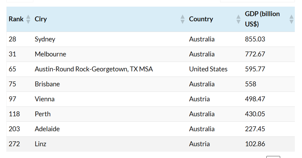The height and width of the screenshot is (158, 302).
Task: Click the Brisbane GDP value 558
Action: [251, 84]
